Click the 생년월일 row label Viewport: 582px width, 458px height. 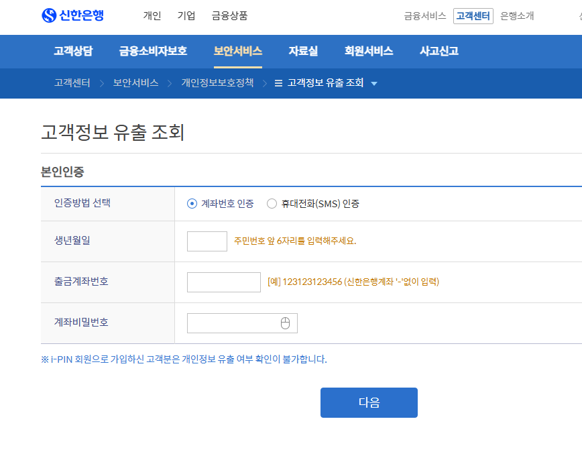click(x=72, y=241)
